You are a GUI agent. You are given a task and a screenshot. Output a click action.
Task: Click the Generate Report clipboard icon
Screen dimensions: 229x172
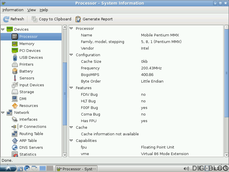coord(78,19)
